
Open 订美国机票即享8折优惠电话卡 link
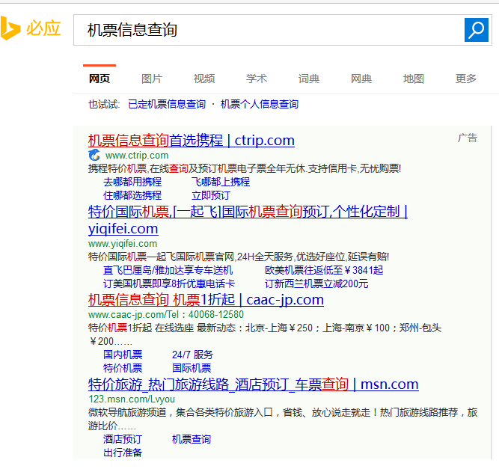pos(169,283)
